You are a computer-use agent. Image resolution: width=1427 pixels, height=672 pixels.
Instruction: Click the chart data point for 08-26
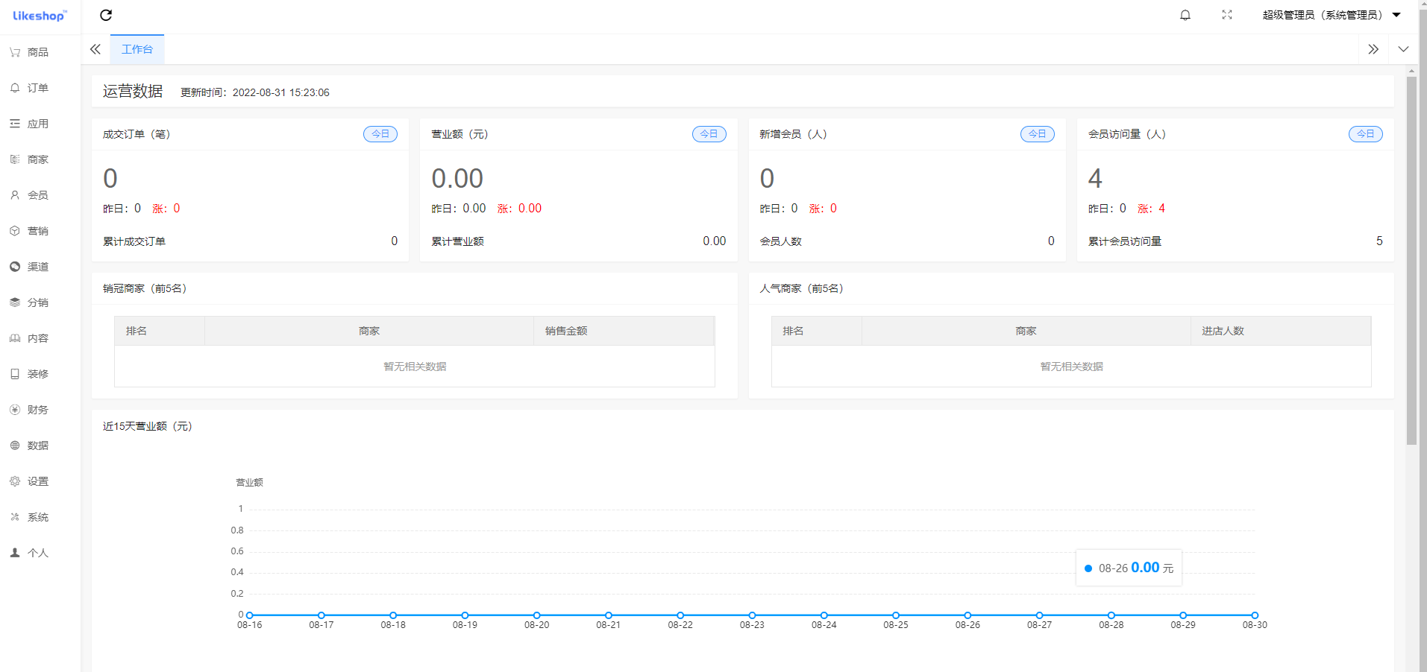(967, 615)
